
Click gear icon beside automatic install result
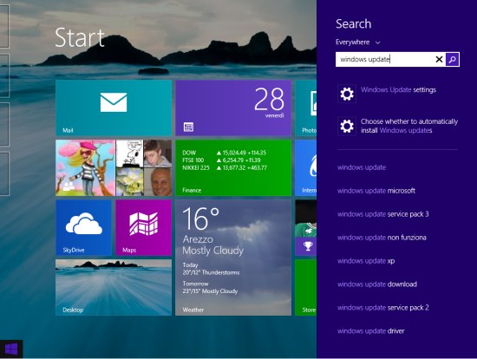pyautogui.click(x=347, y=126)
